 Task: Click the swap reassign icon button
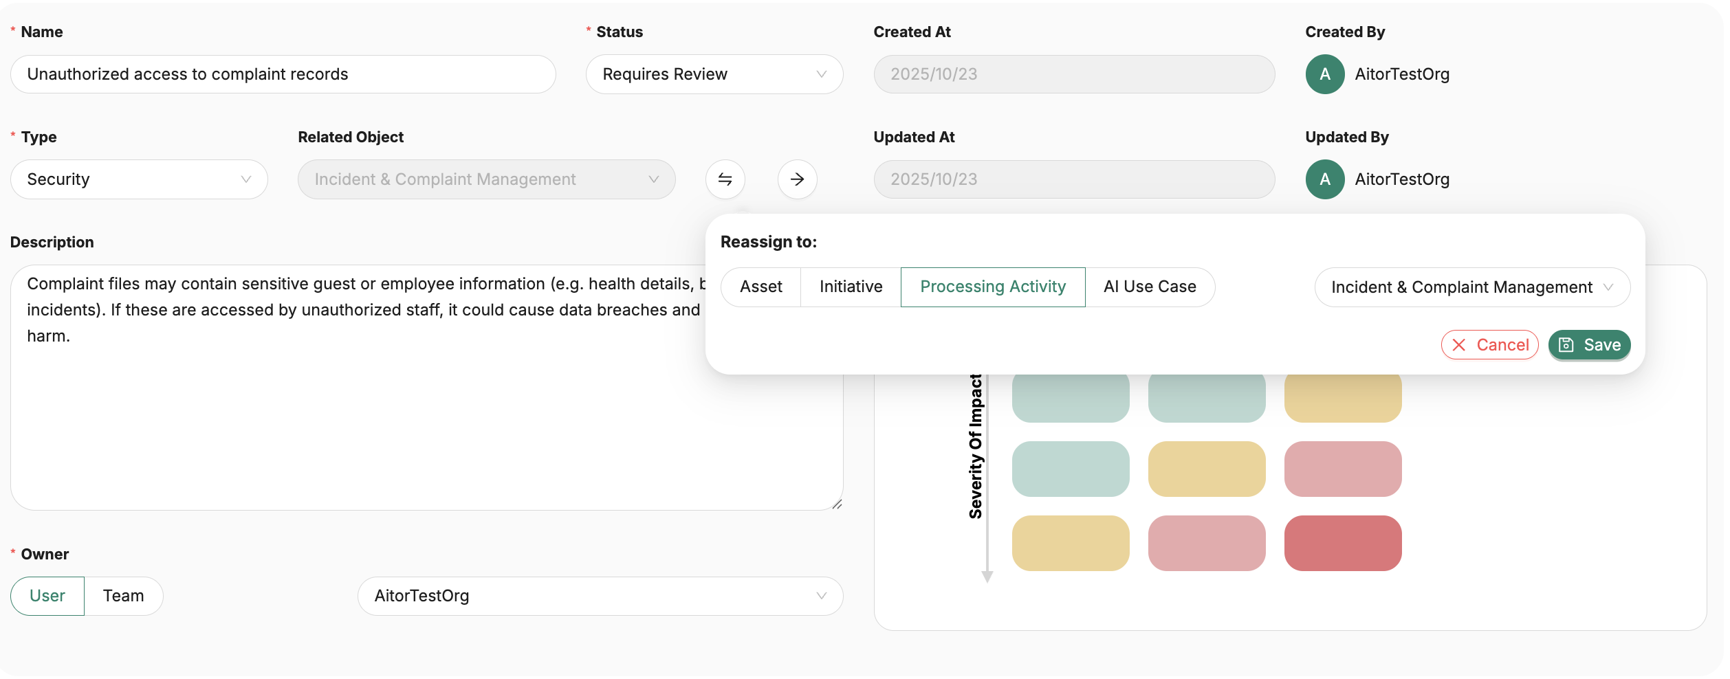click(725, 179)
